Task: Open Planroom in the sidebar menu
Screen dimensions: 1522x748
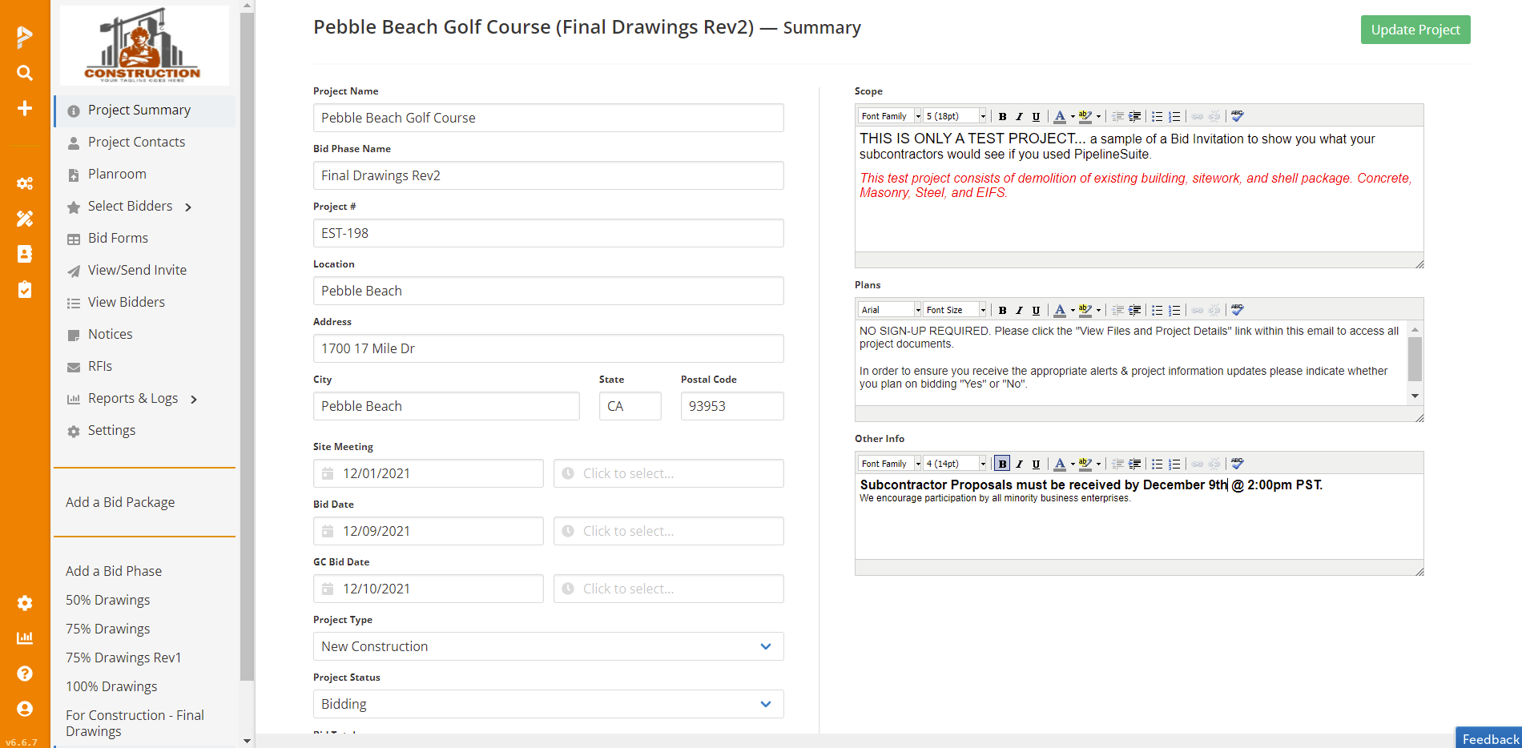Action: point(117,174)
